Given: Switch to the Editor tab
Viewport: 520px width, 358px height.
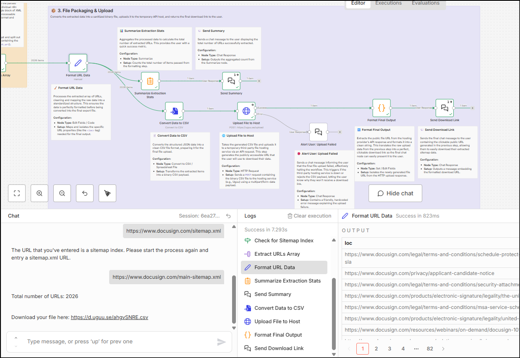Looking at the screenshot, I should click(x=358, y=3).
